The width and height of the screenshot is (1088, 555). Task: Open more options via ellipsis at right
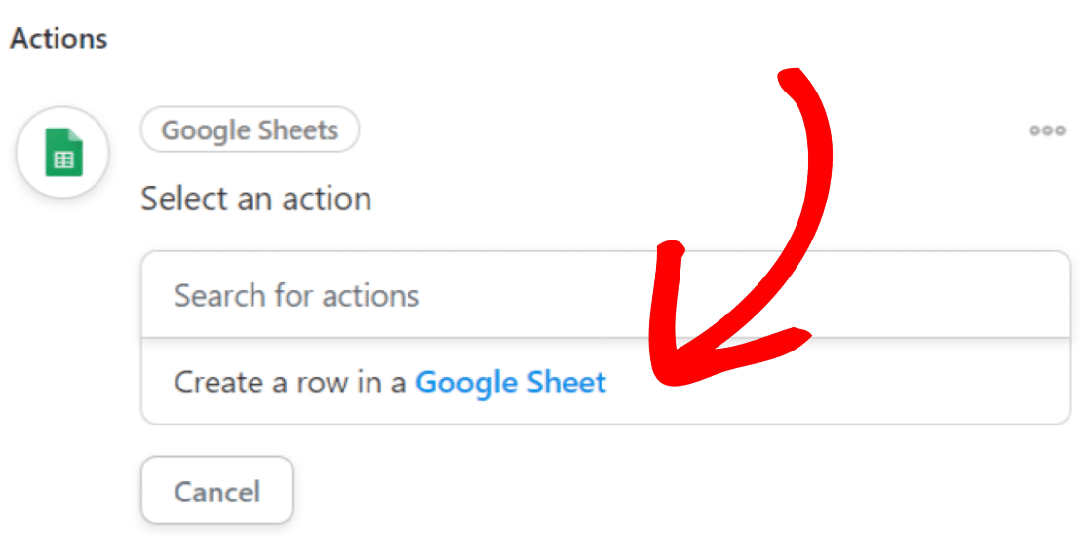click(1047, 130)
